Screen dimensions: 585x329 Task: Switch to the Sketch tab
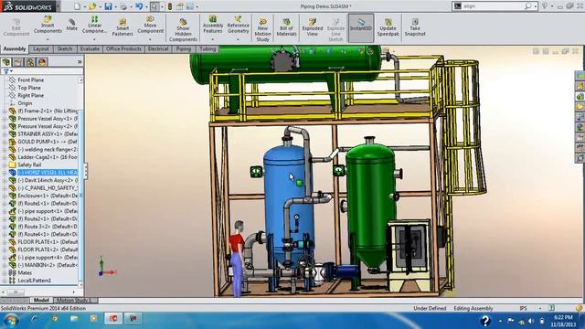click(x=65, y=48)
